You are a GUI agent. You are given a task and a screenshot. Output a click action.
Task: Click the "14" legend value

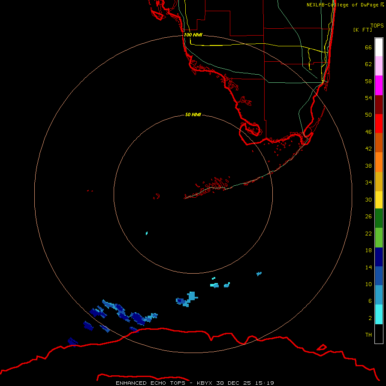(x=368, y=267)
